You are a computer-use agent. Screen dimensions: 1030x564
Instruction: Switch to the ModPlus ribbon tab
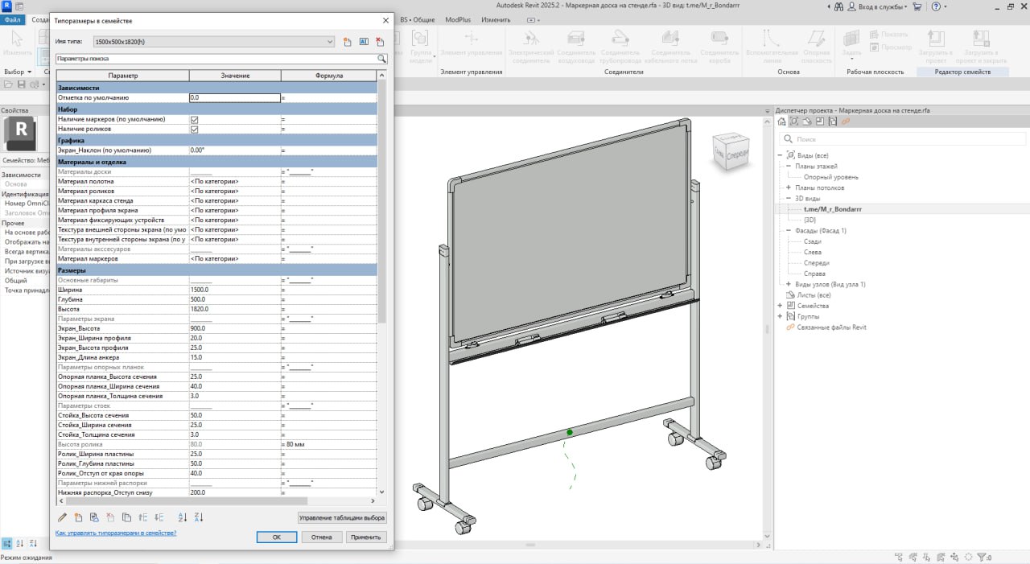tap(457, 19)
